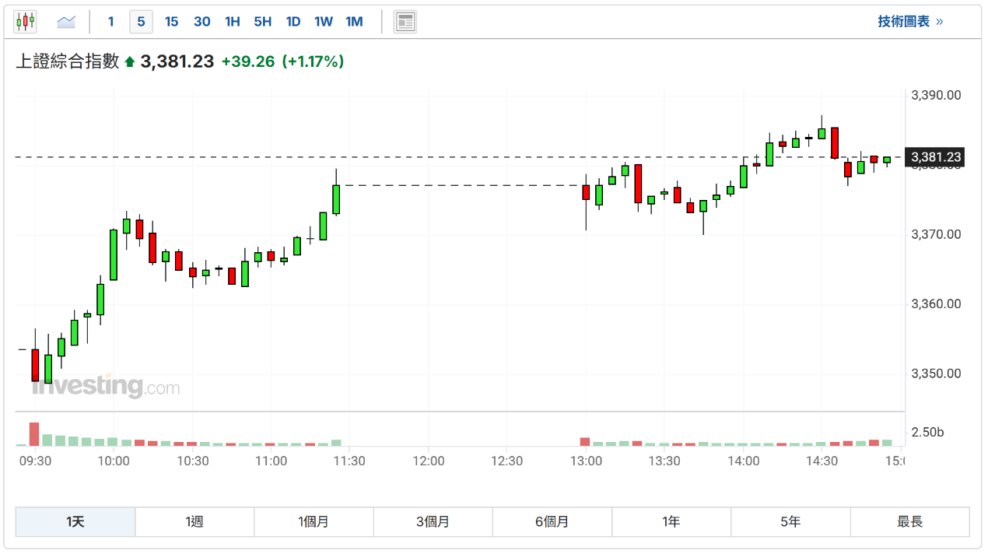The image size is (988, 554).
Task: Click the black 3,381.23 price axis tag
Action: pos(936,157)
